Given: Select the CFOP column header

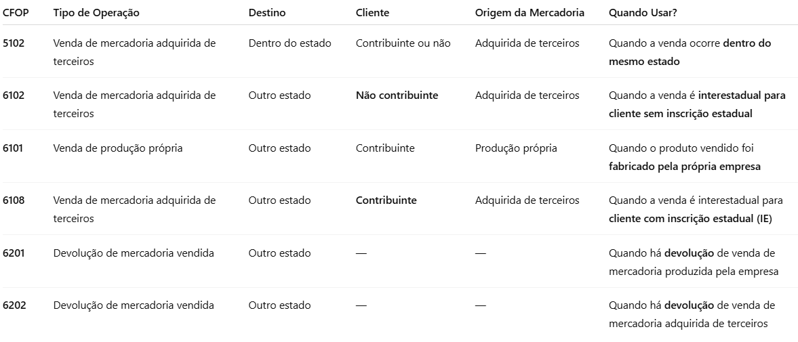Looking at the screenshot, I should [16, 13].
